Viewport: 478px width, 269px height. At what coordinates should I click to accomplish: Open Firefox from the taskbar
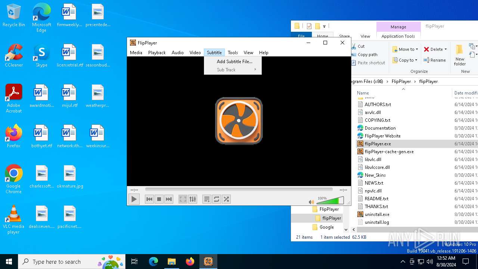pyautogui.click(x=190, y=262)
